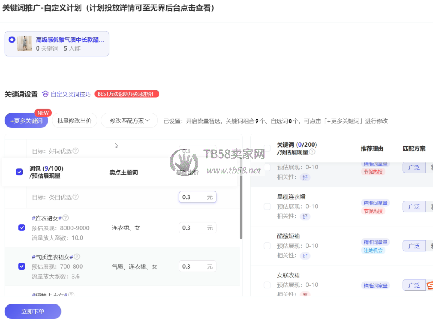Check the 显瘦连衣裙 keyword checkbox
Image resolution: width=433 pixels, height=325 pixels.
click(267, 206)
